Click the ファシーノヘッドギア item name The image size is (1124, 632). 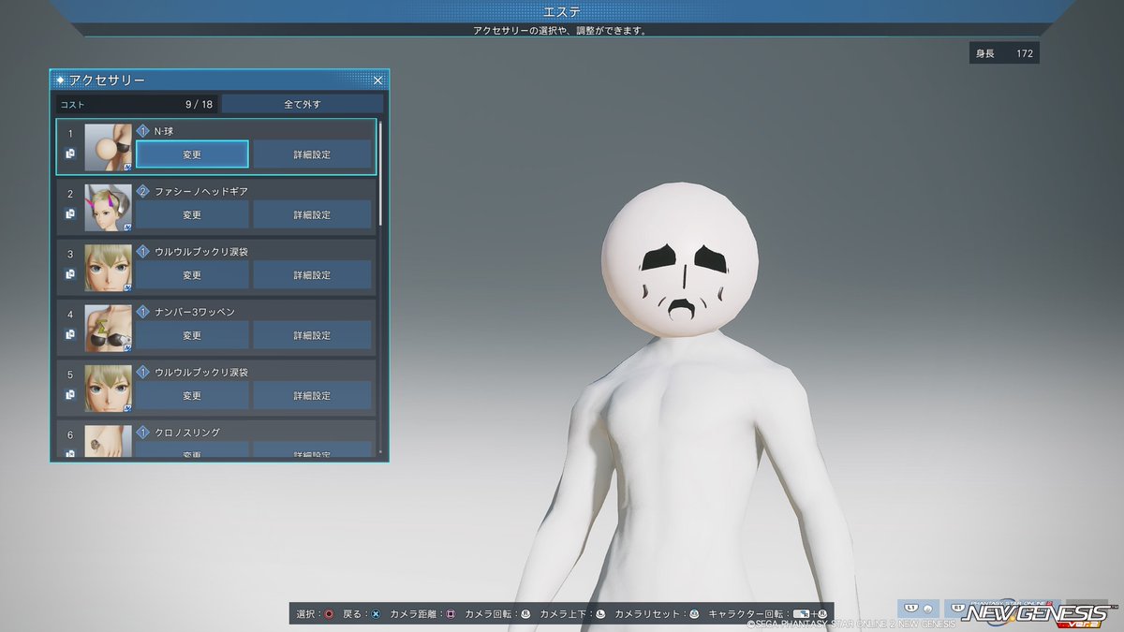click(x=201, y=191)
